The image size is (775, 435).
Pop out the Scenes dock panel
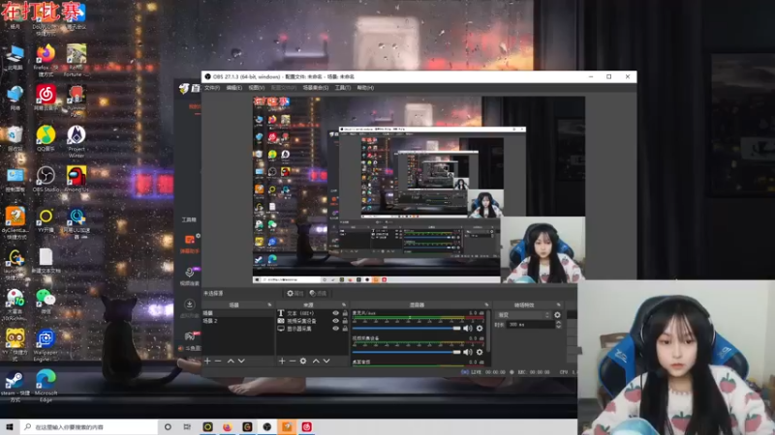coord(269,304)
